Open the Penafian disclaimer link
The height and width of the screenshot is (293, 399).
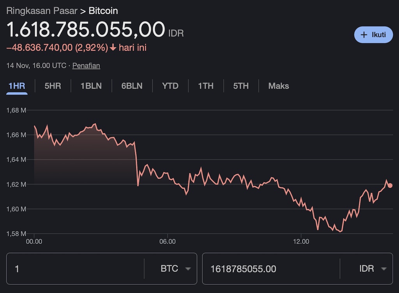coord(86,66)
